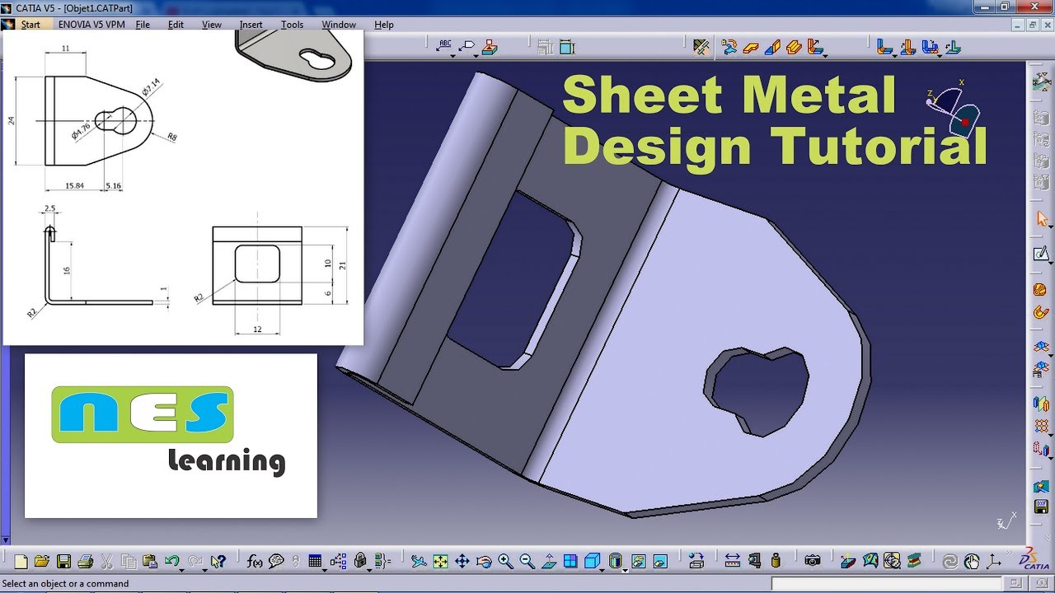Image resolution: width=1055 pixels, height=593 pixels.
Task: Click the Select arrow tool on the right toolbar
Action: tap(1041, 218)
